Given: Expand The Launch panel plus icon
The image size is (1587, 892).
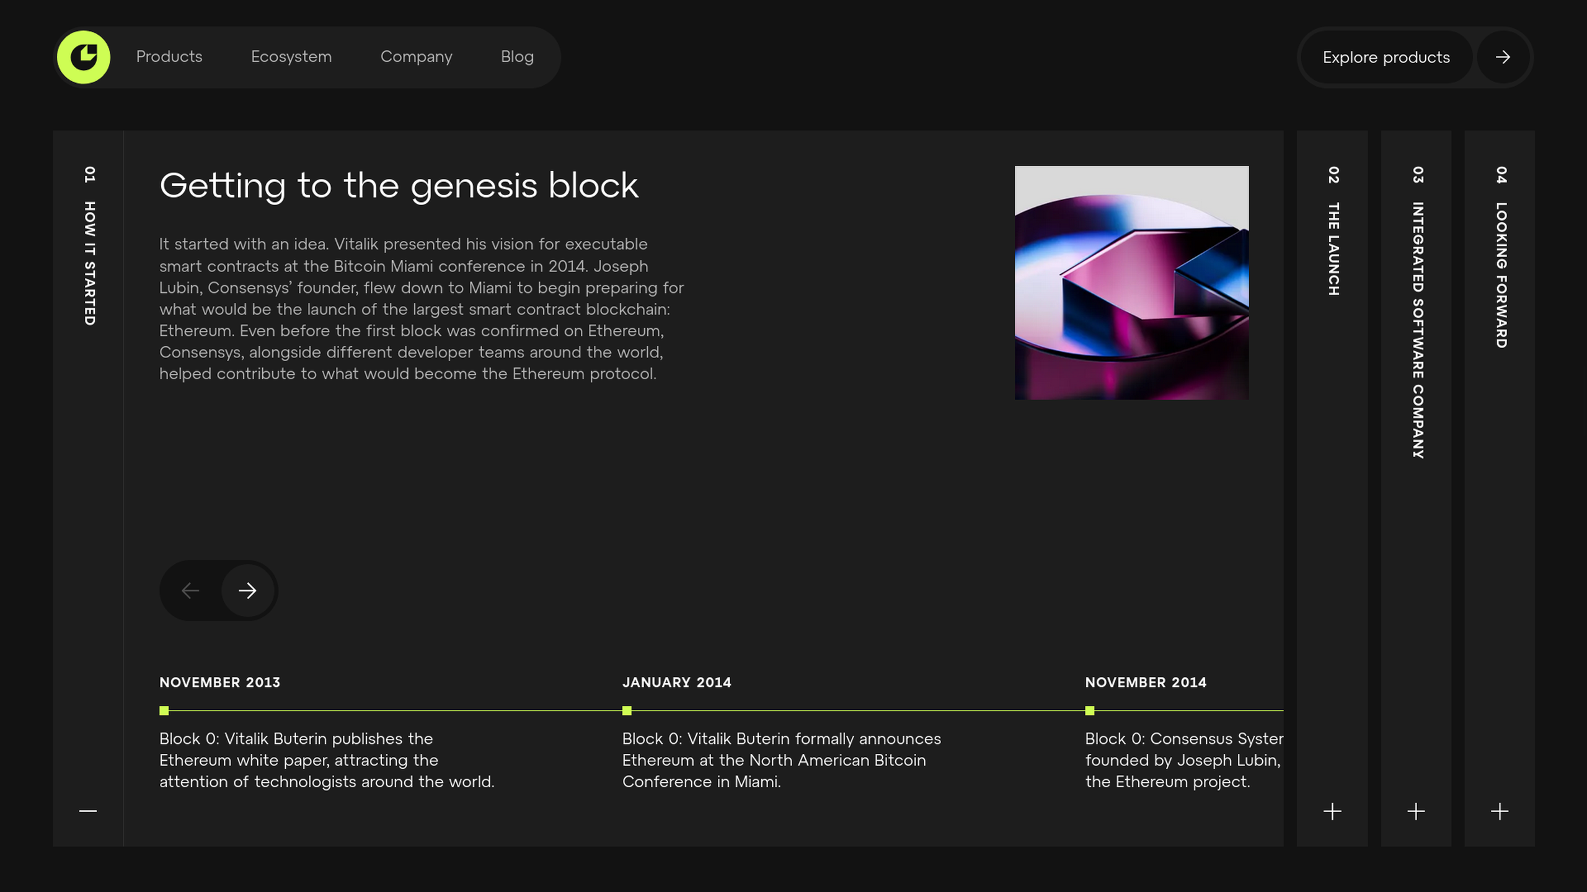Looking at the screenshot, I should [1332, 811].
